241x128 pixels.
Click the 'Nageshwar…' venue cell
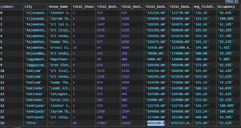(59, 59)
